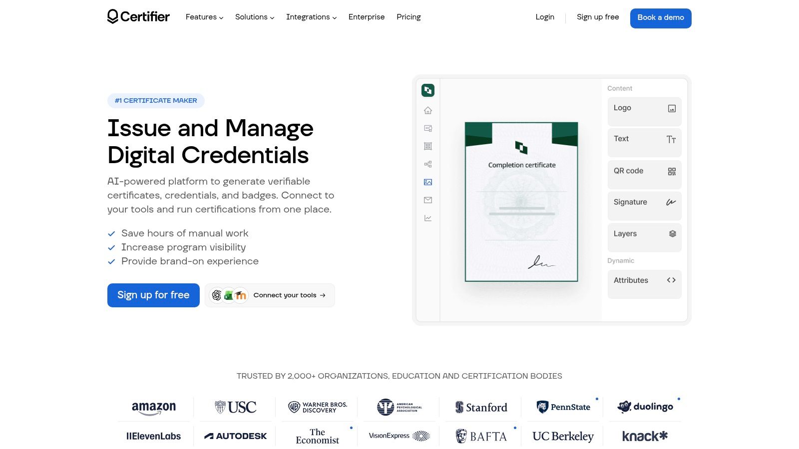799x449 pixels.
Task: Click the VisionExpress logo
Action: (399, 436)
